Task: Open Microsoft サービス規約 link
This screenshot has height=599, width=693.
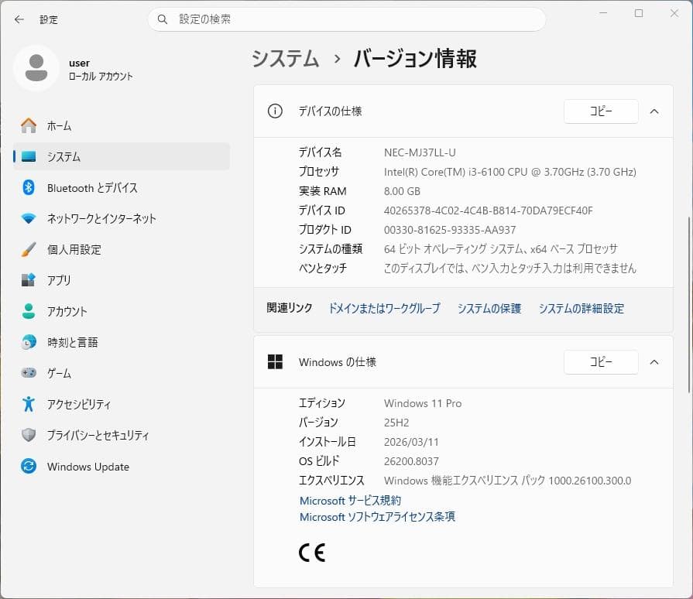Action: tap(350, 501)
